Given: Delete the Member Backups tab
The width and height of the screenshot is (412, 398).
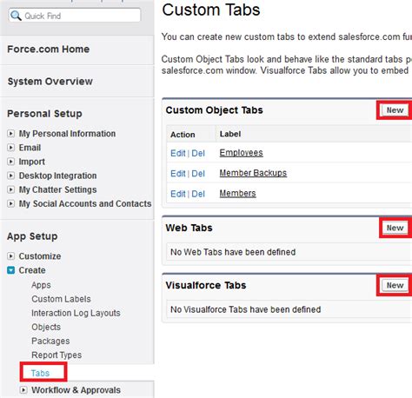Looking at the screenshot, I should click(198, 174).
